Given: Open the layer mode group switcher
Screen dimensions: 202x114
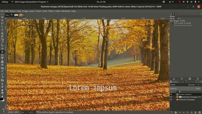Looking at the screenshot, I should pos(199,85).
